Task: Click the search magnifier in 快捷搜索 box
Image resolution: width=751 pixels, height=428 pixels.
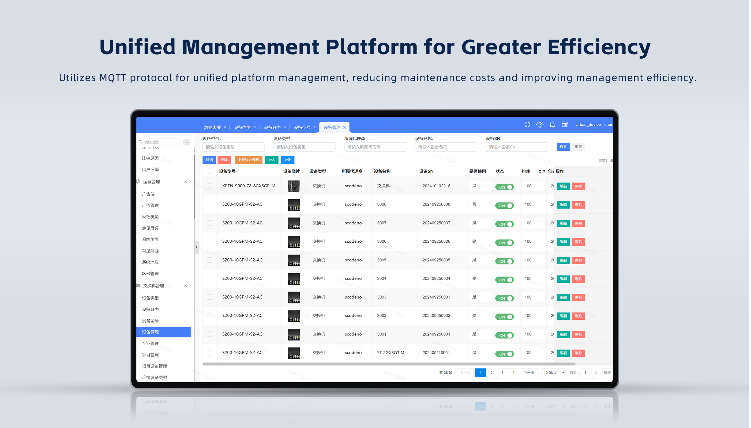Action: [141, 142]
